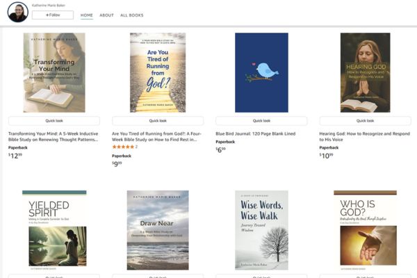Quick look at Blue Bird Journal
The image size is (417, 278).
(x=261, y=121)
